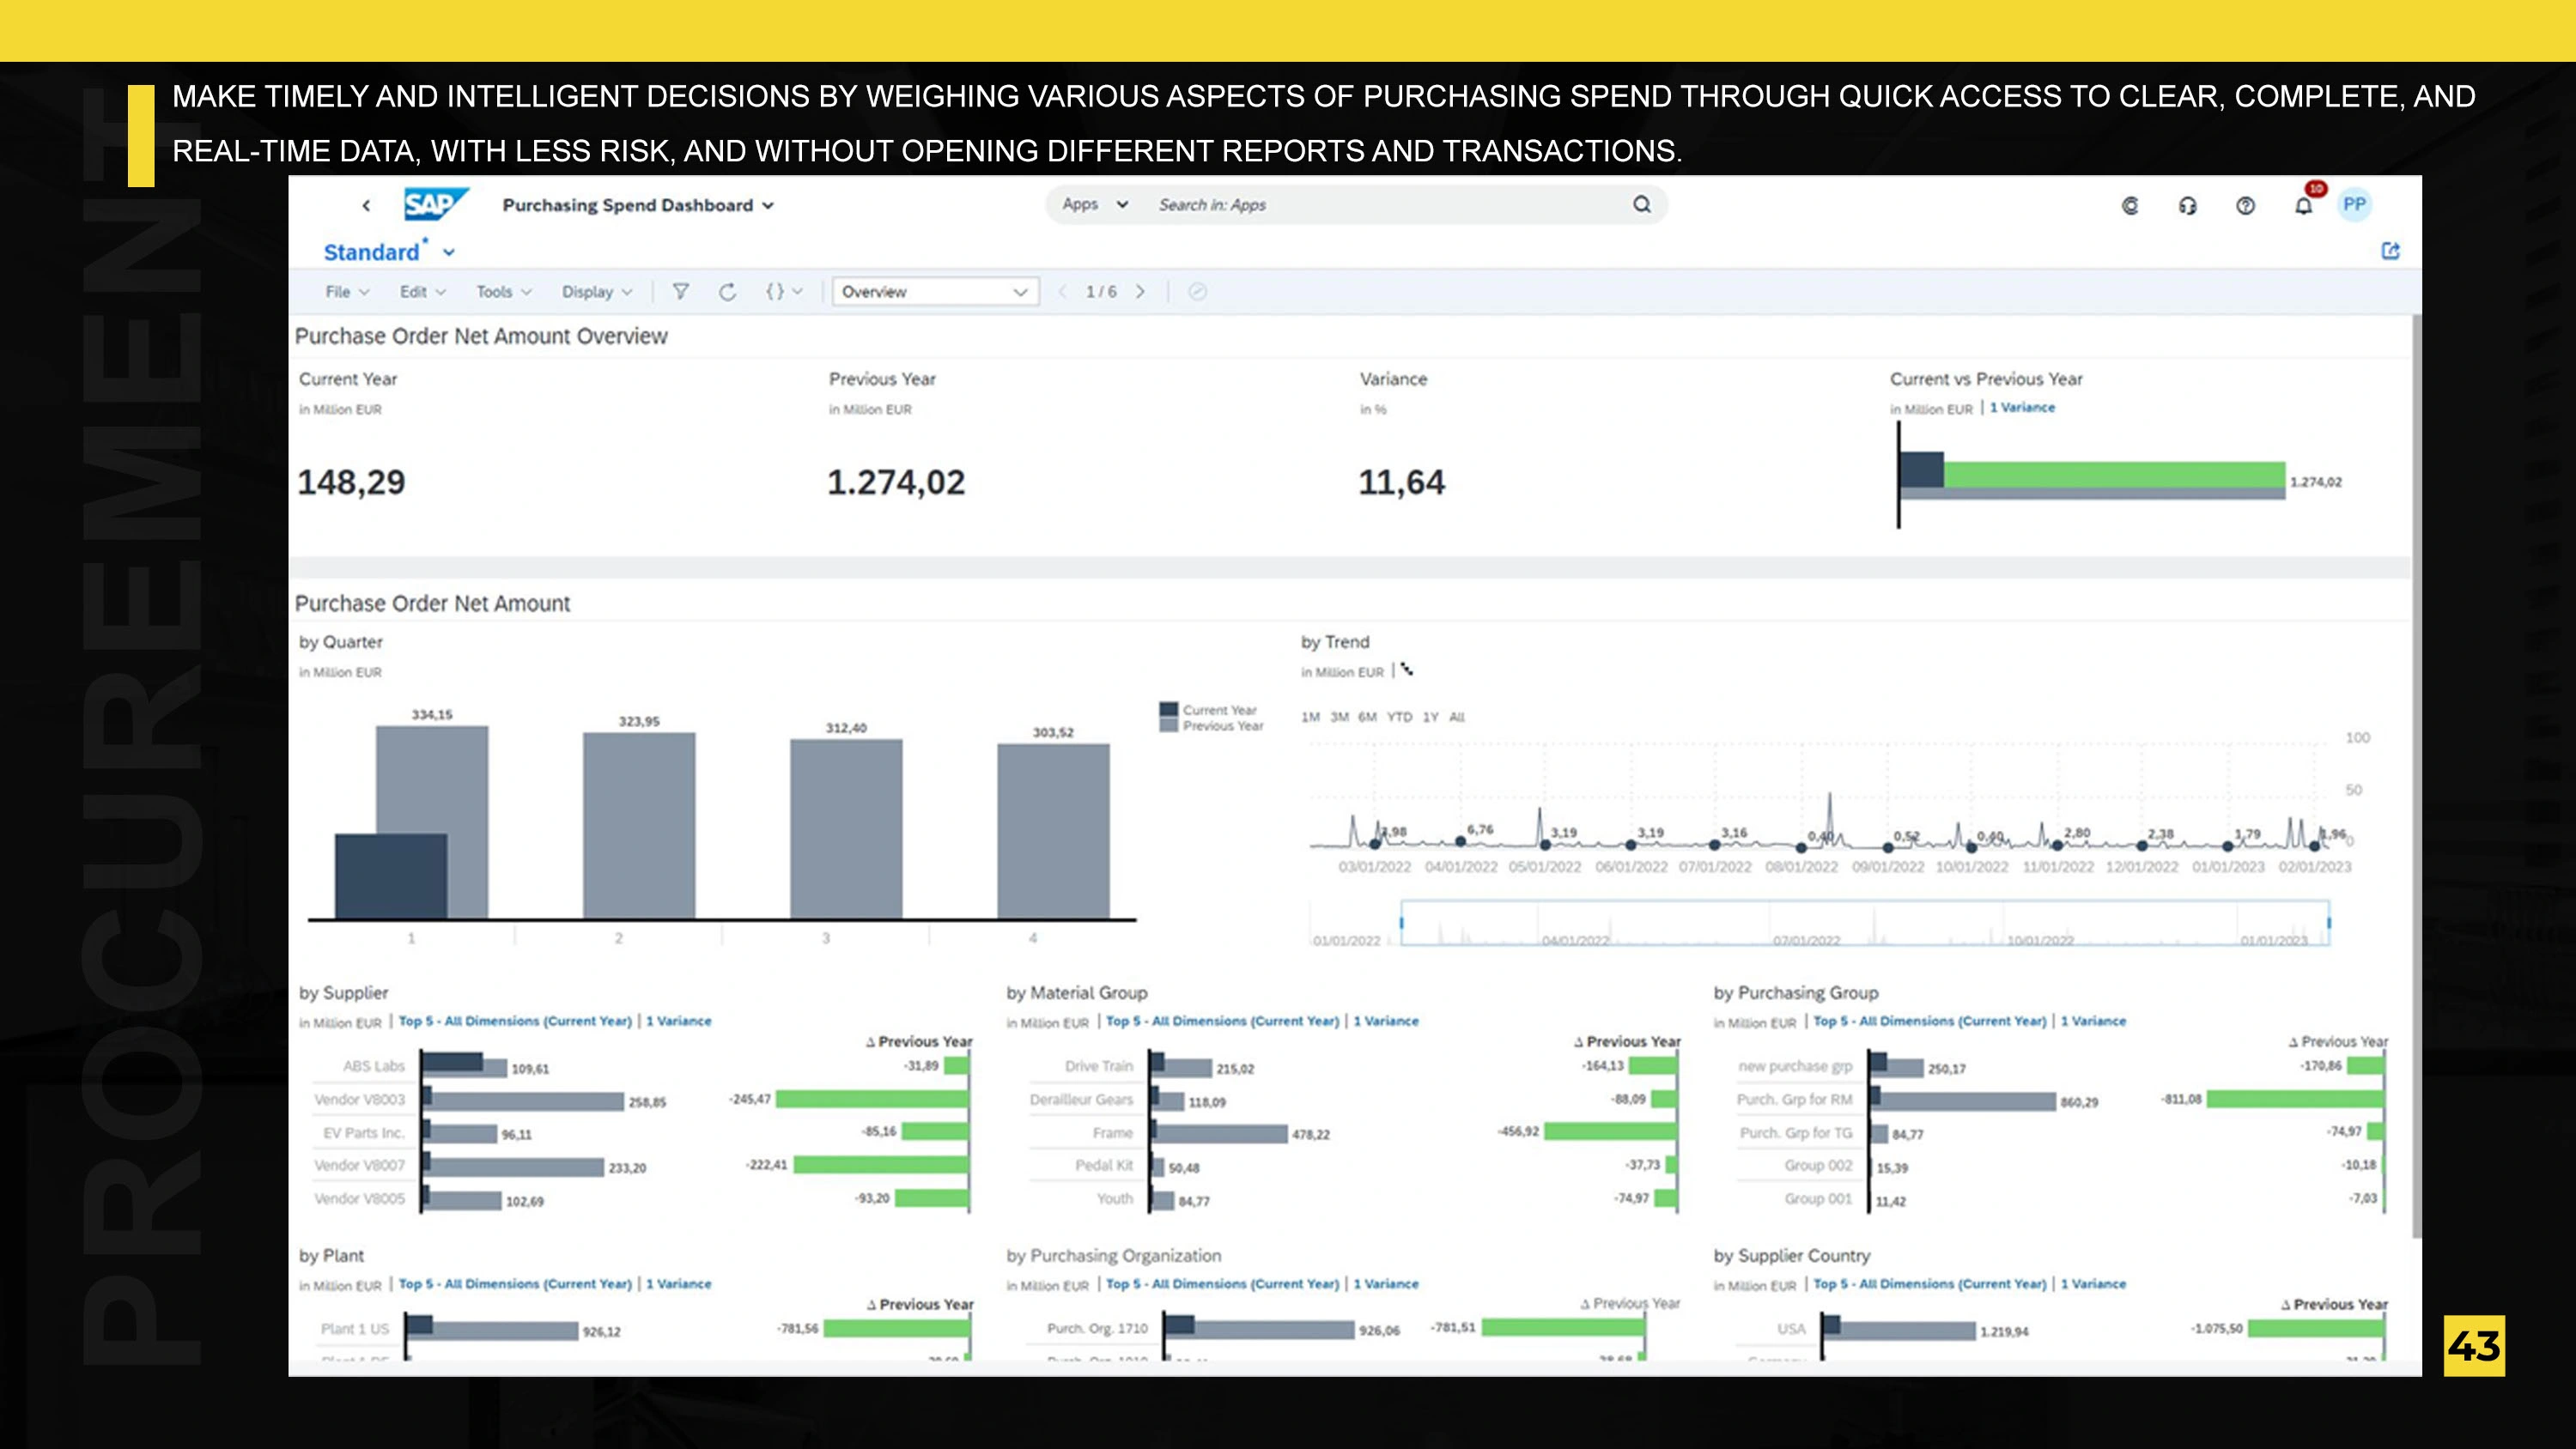Click the headset support icon
This screenshot has width=2576, height=1449.
click(2187, 206)
